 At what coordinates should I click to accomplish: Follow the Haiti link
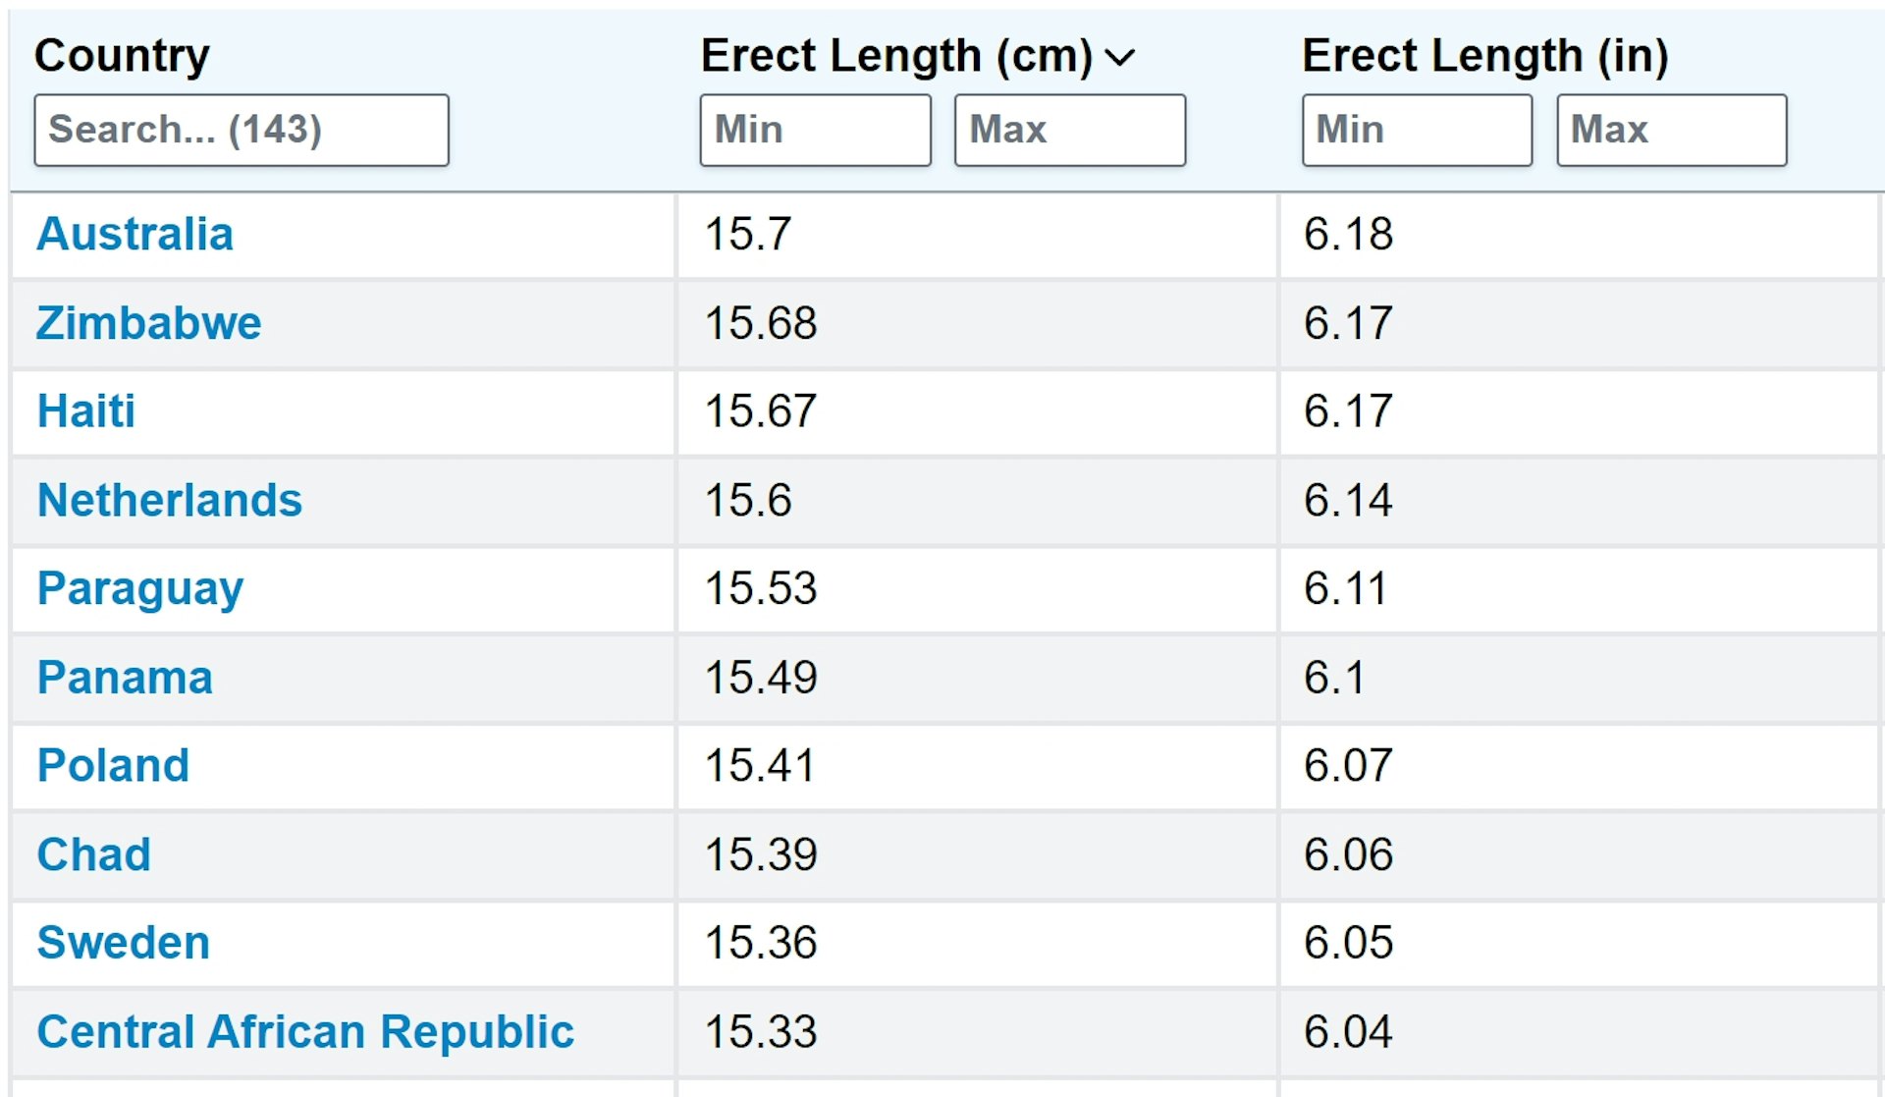[x=86, y=411]
